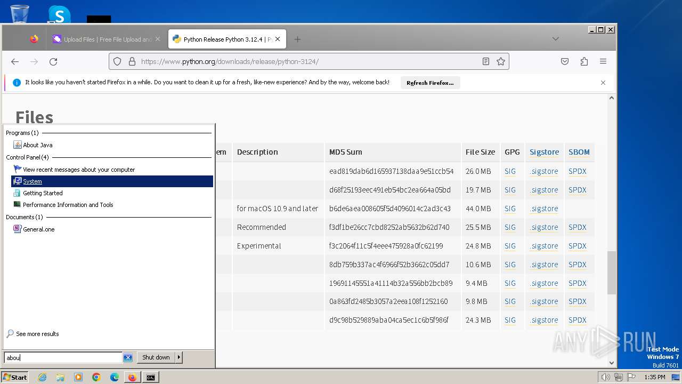Click the Refresh Firefox button

[430, 83]
